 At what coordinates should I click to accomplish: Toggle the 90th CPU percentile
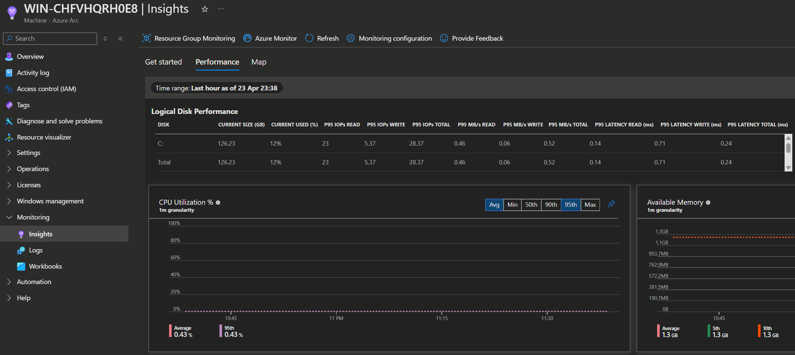click(x=551, y=205)
